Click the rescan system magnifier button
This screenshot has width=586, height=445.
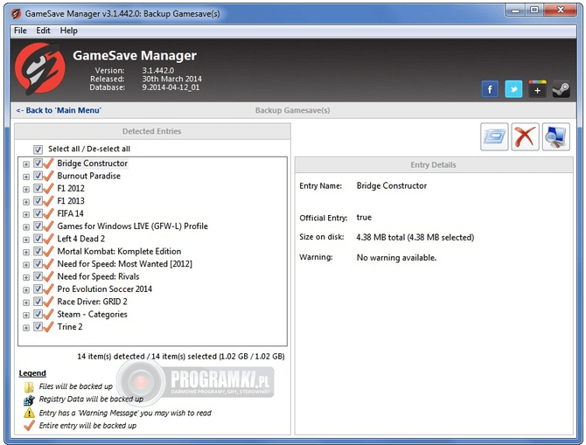556,136
